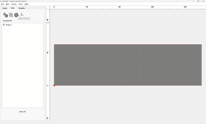Click the red origin marker on canvas
This screenshot has width=206, height=124.
(54, 86)
